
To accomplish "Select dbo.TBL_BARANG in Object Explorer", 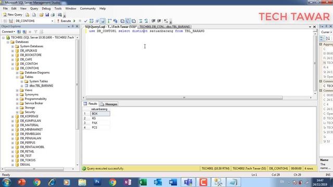I will [x=41, y=86].
